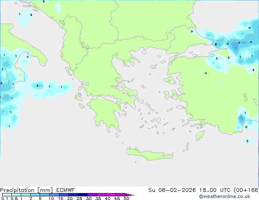Click the legend value '25'
This screenshot has height=200, width=259.
click(79, 198)
